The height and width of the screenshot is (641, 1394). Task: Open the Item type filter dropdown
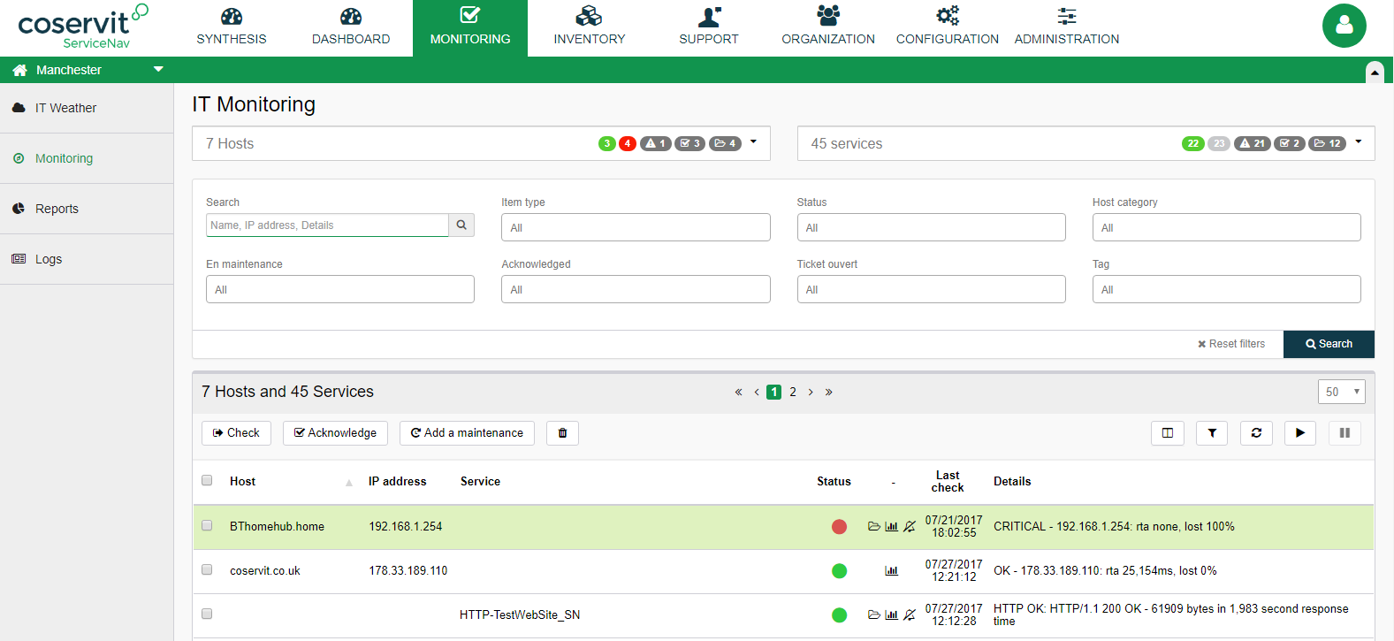tap(636, 227)
